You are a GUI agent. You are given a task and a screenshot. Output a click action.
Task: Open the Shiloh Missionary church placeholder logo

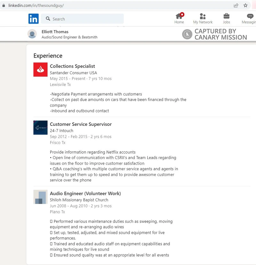(x=40, y=197)
